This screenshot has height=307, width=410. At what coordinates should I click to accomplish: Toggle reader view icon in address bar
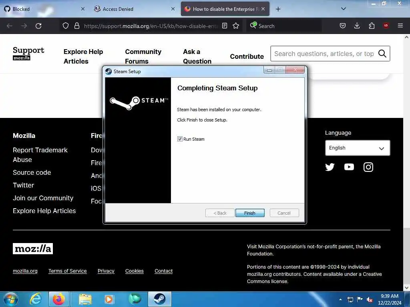coord(224,26)
